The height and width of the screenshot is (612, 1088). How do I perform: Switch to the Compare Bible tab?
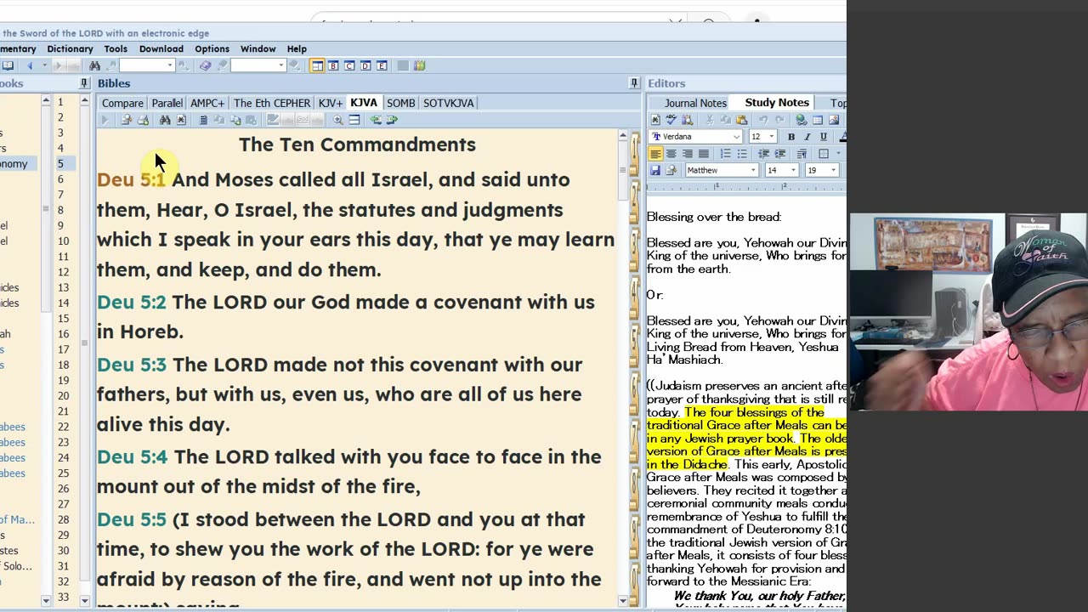(x=122, y=103)
